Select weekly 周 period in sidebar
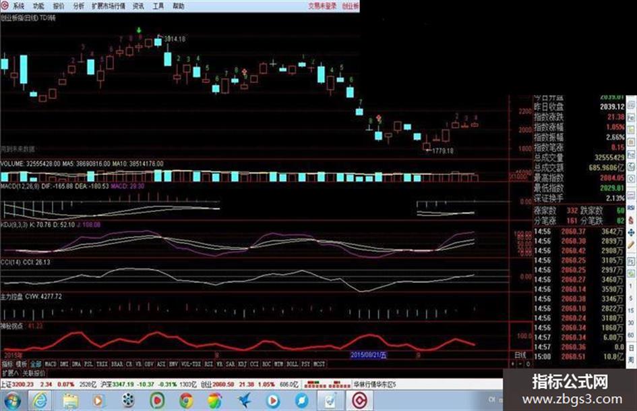This screenshot has width=637, height=411. click(631, 360)
